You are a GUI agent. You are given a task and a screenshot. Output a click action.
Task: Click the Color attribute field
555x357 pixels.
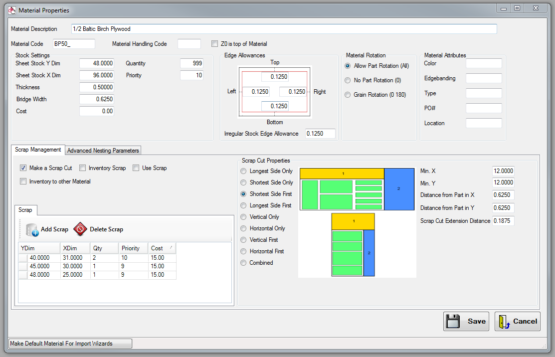pos(484,63)
